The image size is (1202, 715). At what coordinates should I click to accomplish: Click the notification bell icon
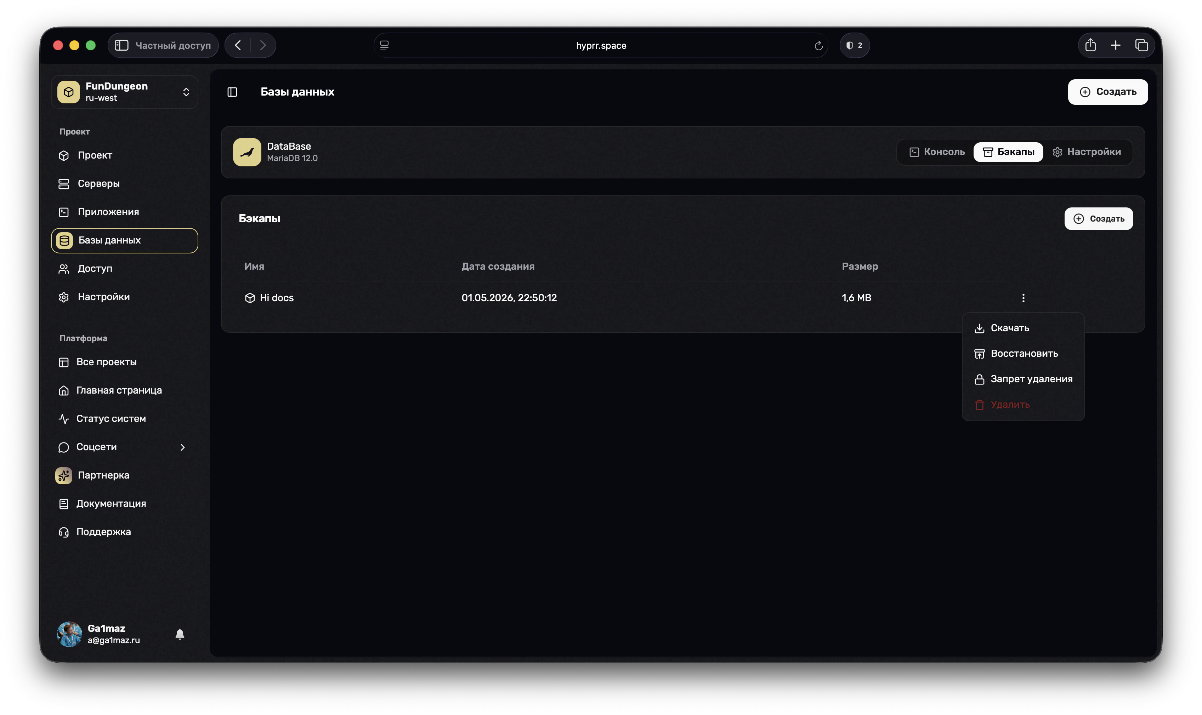(180, 634)
